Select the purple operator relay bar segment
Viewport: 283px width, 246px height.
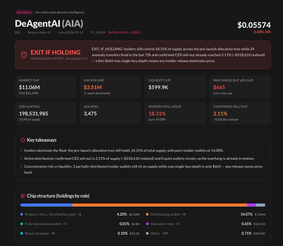coord(251,205)
